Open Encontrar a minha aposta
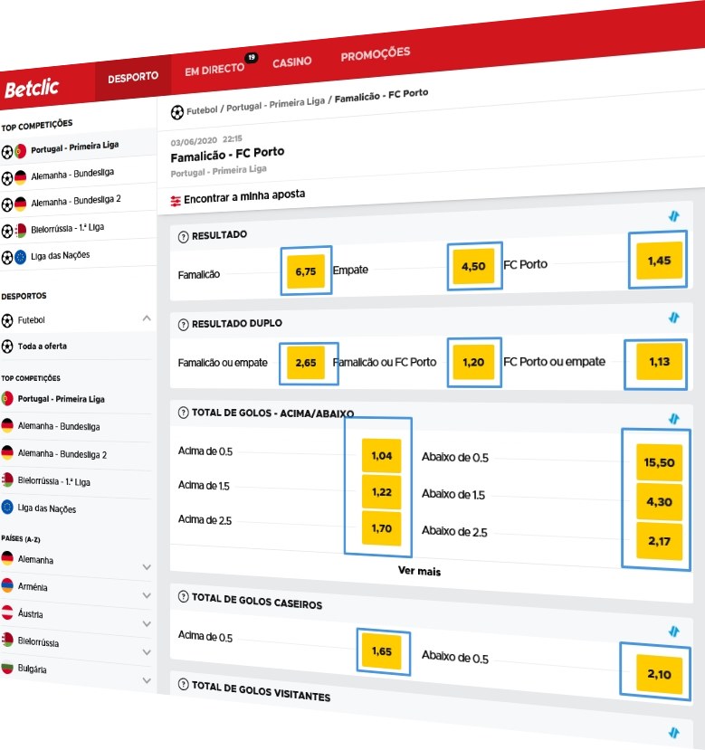 point(244,196)
